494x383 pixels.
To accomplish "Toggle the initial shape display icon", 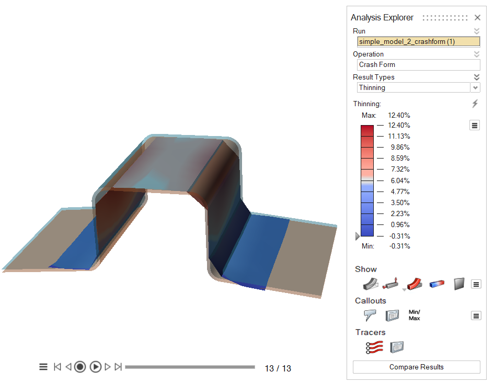I will point(370,284).
